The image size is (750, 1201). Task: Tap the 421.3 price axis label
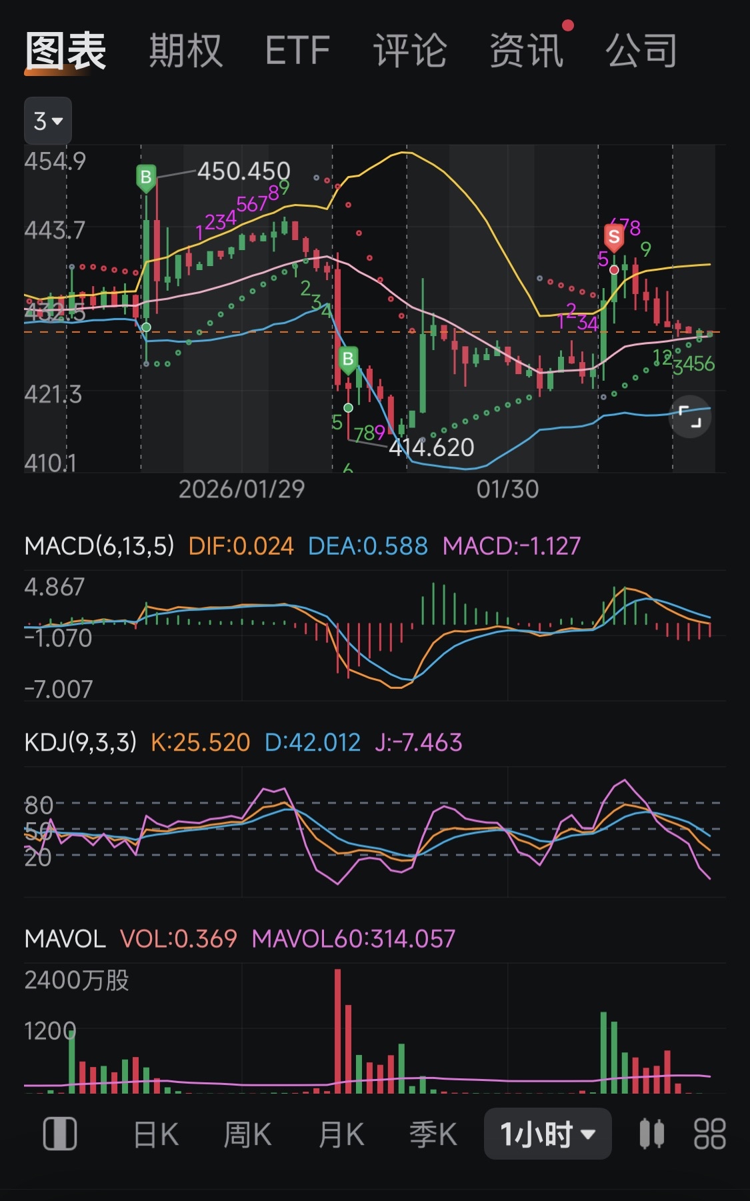click(53, 395)
